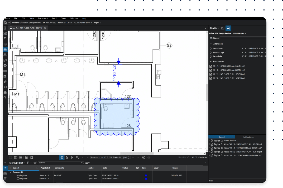Open the Layers panel in left sidebar
The image size is (283, 188).
pyautogui.click(x=5, y=44)
